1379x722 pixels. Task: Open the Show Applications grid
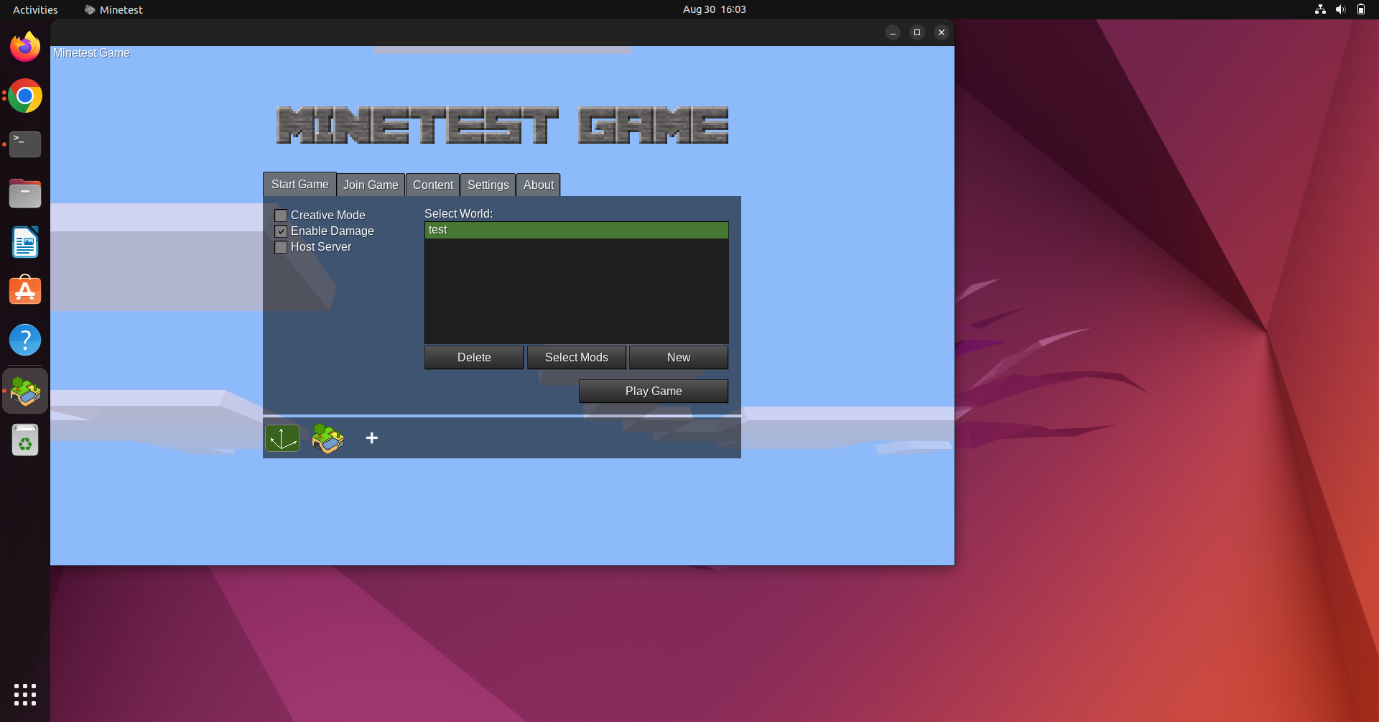click(x=24, y=694)
